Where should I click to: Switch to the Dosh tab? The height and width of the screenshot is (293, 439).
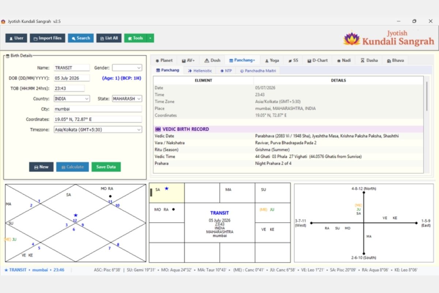(212, 60)
